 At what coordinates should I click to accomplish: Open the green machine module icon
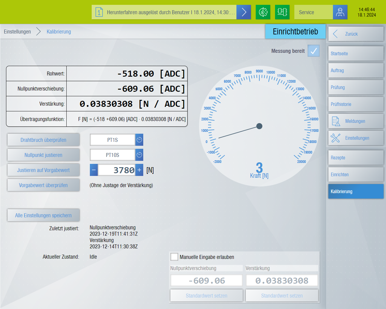(282, 12)
